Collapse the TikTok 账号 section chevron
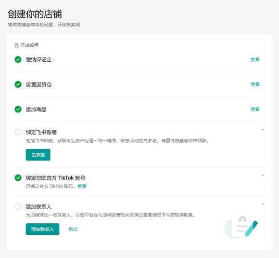 click(263, 175)
